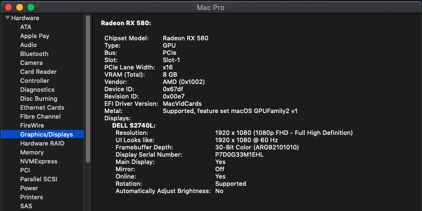Screen dimensions: 422x211
Task: Select NVMExpress in the sidebar
Action: point(39,161)
